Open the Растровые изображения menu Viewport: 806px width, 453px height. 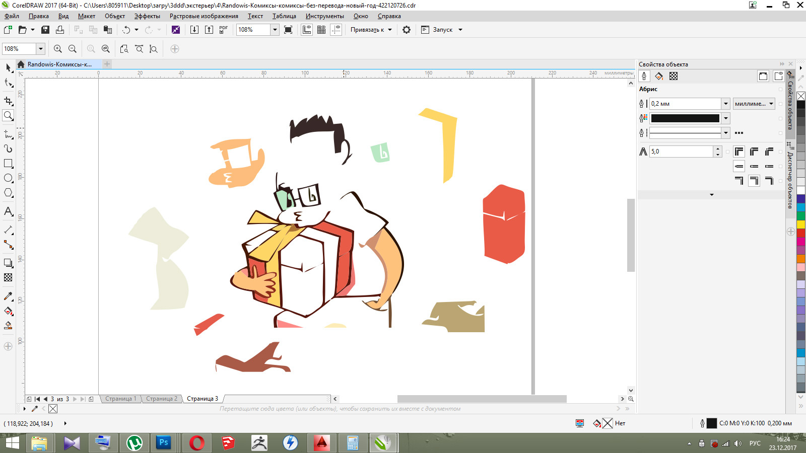(x=204, y=16)
